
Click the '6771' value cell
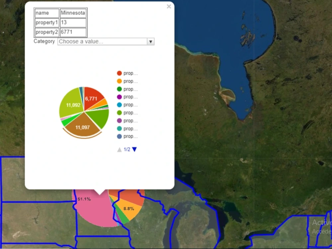[73, 32]
